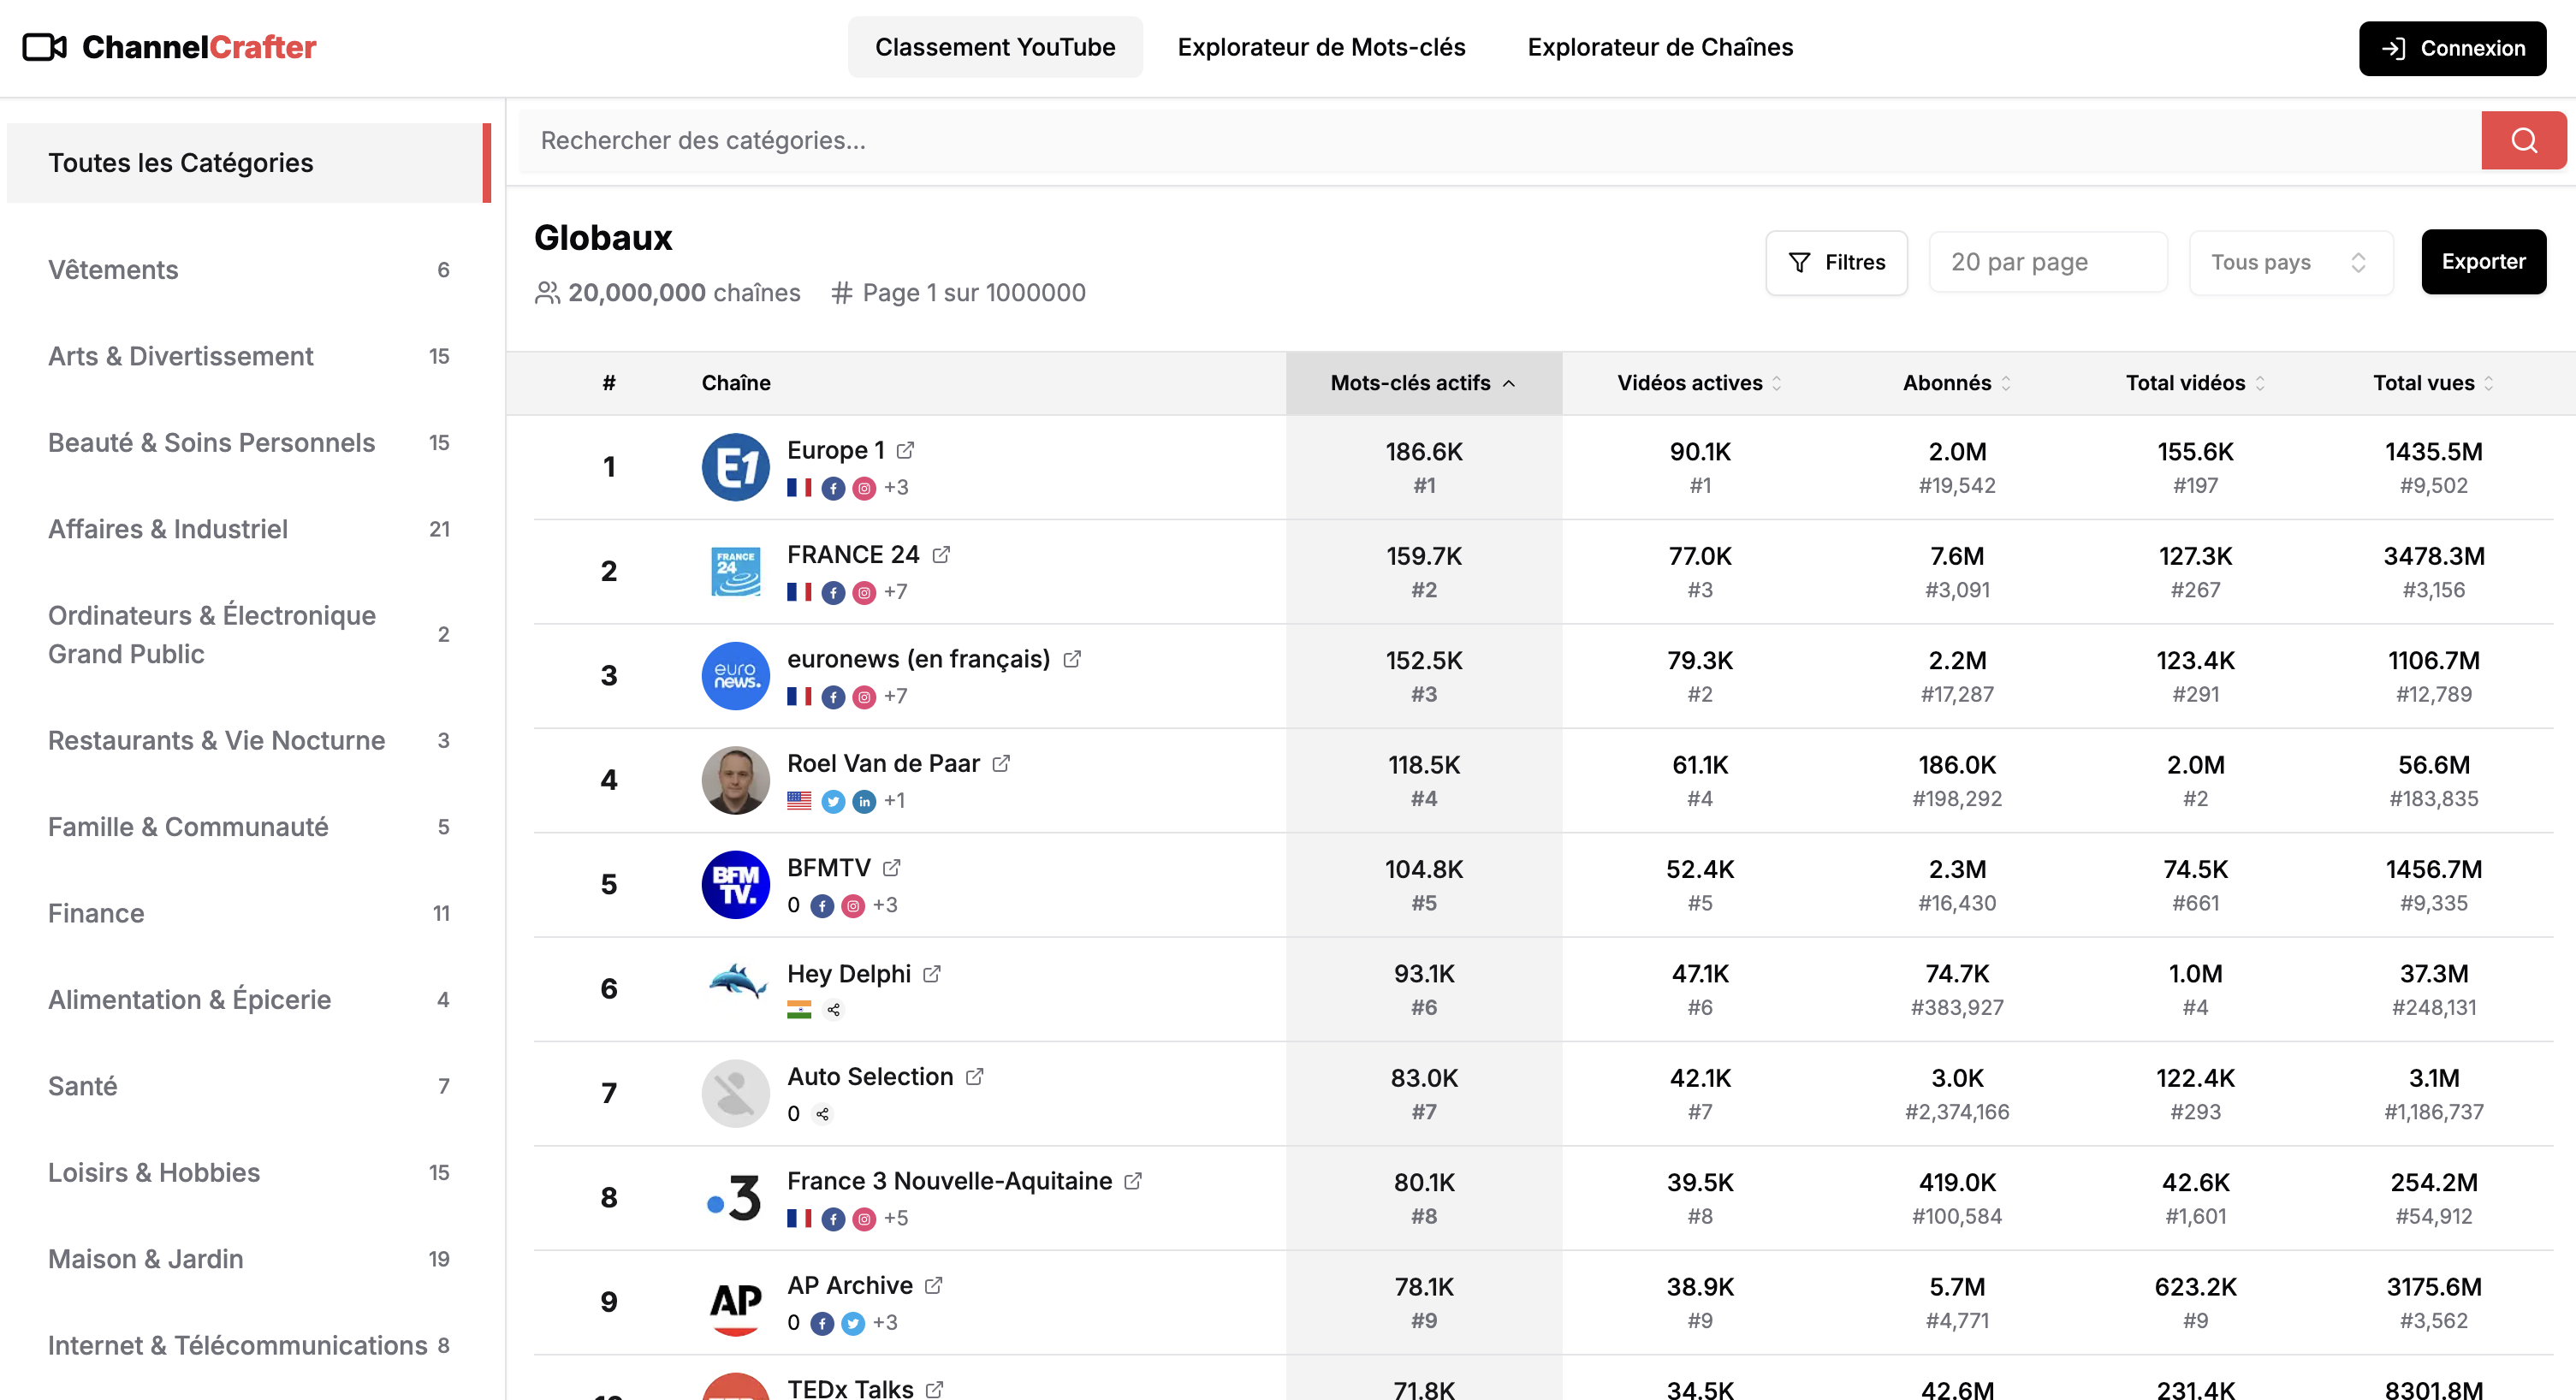2576x1400 pixels.
Task: Select Santé category
Action: tap(248, 1086)
